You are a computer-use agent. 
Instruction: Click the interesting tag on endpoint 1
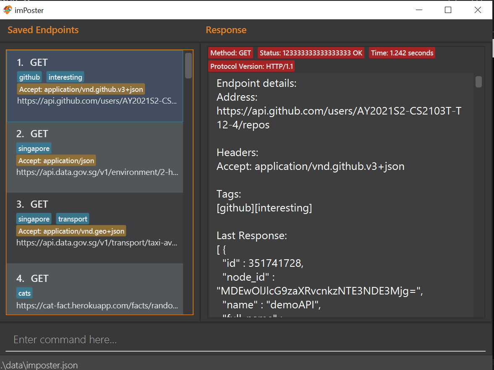[x=65, y=77]
